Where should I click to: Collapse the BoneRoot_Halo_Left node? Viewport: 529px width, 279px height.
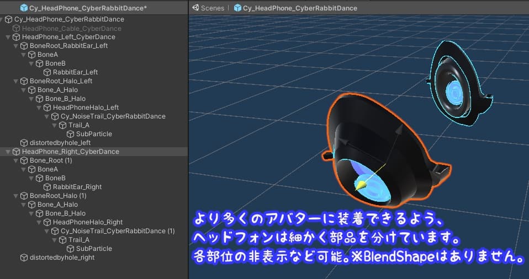16,81
